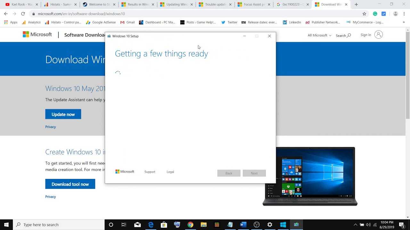
Task: Open the Mail app from the taskbar
Action: [137, 225]
